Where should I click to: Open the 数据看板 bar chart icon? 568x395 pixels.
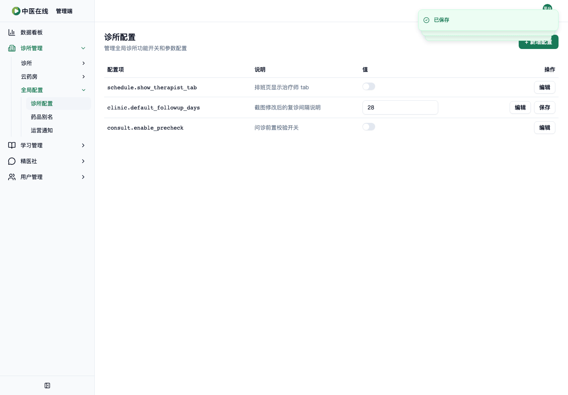(12, 32)
